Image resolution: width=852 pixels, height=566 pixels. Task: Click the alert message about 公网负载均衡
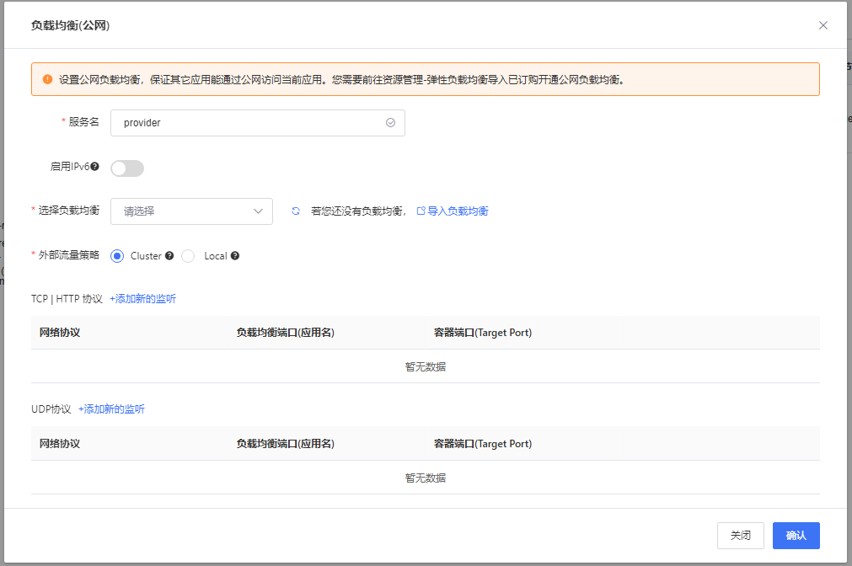point(342,80)
